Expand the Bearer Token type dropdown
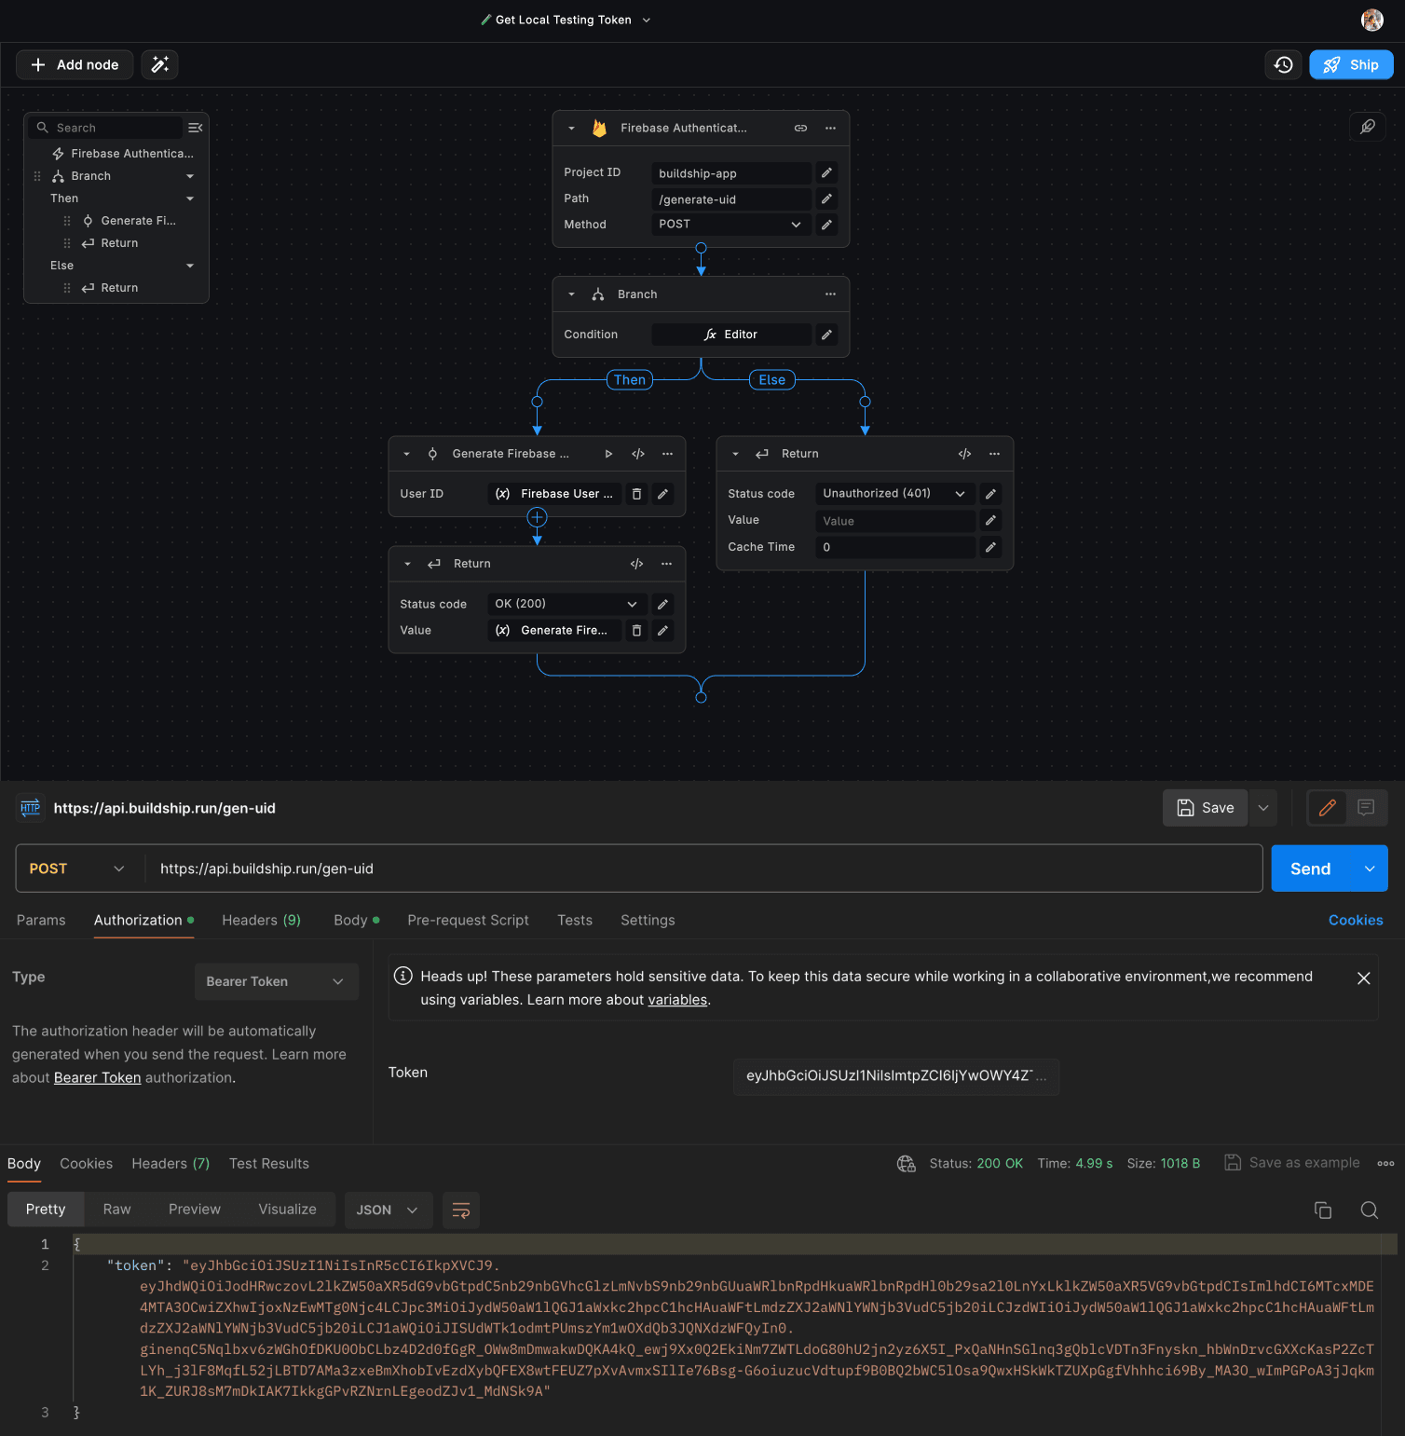 click(x=277, y=981)
